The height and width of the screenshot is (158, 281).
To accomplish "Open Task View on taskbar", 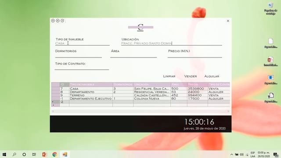I will tap(34, 154).
